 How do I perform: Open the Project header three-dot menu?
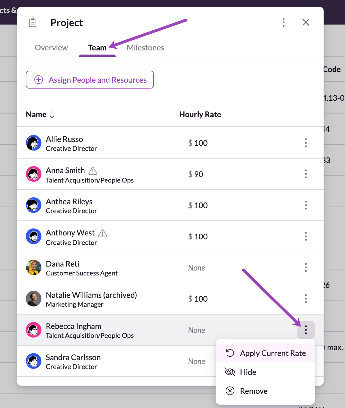284,22
